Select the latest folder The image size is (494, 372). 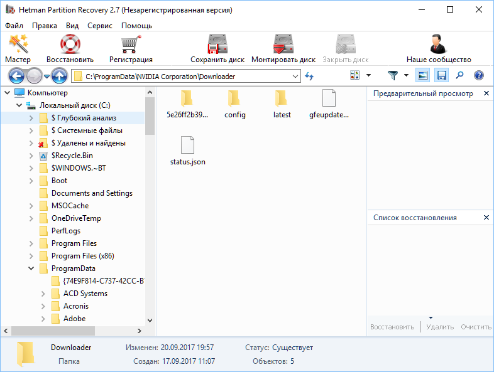coord(282,104)
